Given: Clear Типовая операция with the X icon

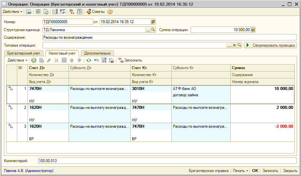Looking at the screenshot, I should point(234,45).
